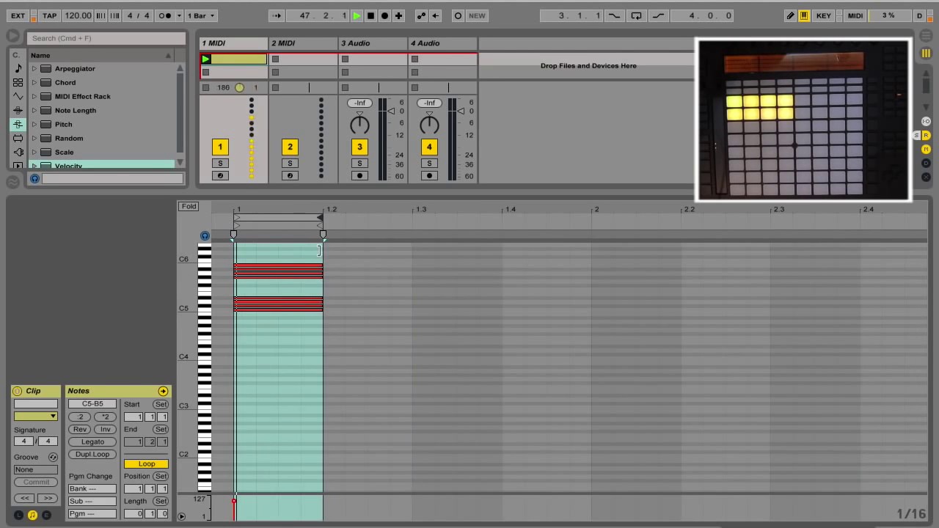Image resolution: width=939 pixels, height=528 pixels.
Task: Switch to Arrangement view selector icon
Action: click(x=926, y=36)
